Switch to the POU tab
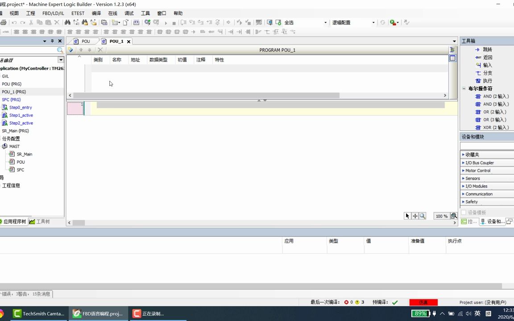 click(x=86, y=41)
